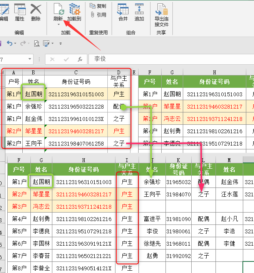Open dropdown next to the table-edit icon
This screenshot has width=254, height=273.
52,44
